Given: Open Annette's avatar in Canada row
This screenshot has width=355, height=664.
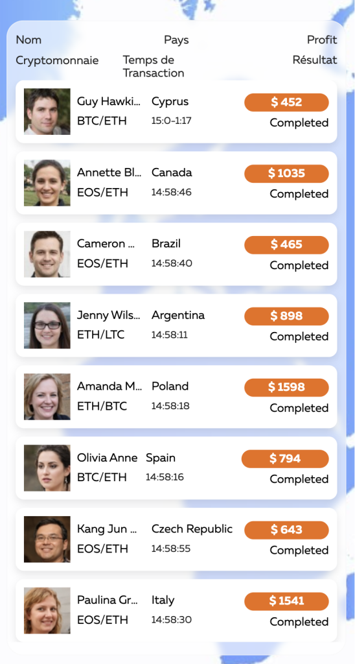Looking at the screenshot, I should point(47,183).
